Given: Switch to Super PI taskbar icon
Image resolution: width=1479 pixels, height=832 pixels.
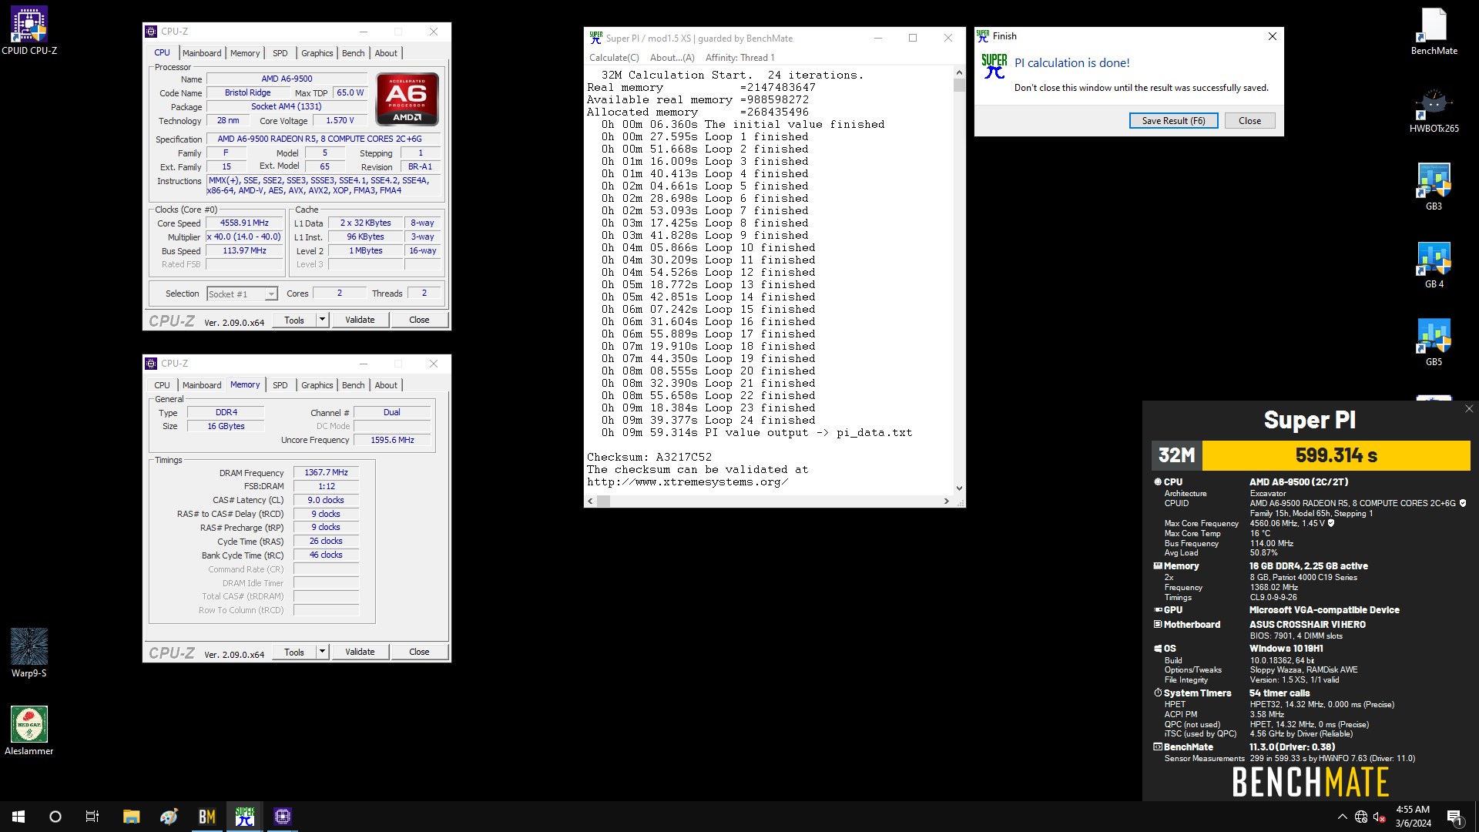Looking at the screenshot, I should 244,817.
